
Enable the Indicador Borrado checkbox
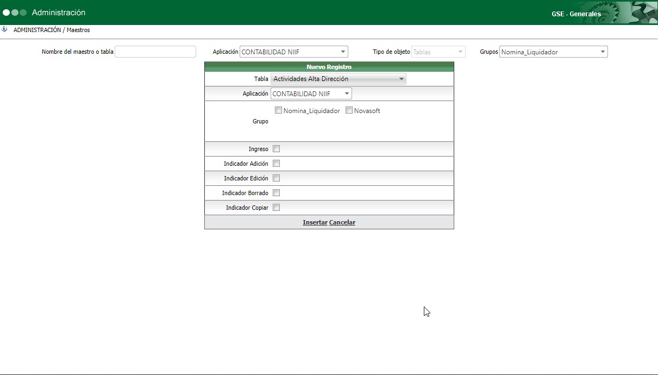click(x=276, y=193)
